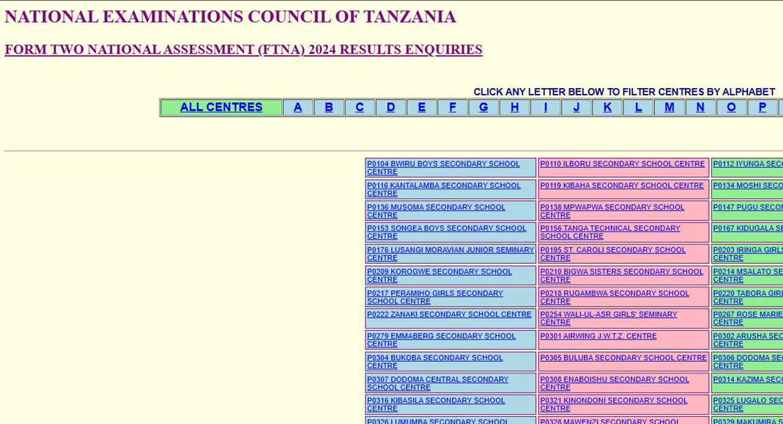
Task: View P0222 Zanaki Secondary School Centre results
Action: tap(448, 314)
